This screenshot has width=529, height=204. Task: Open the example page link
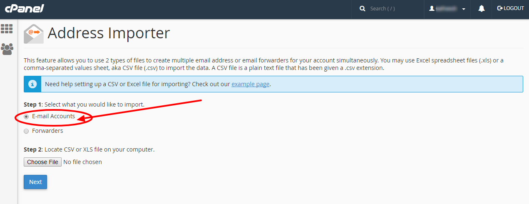point(251,84)
